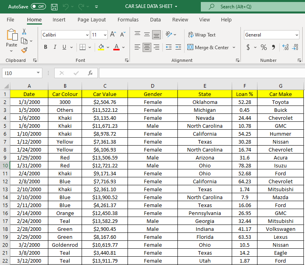305x265 pixels.
Task: Click red font color A
Action: coord(116,47)
